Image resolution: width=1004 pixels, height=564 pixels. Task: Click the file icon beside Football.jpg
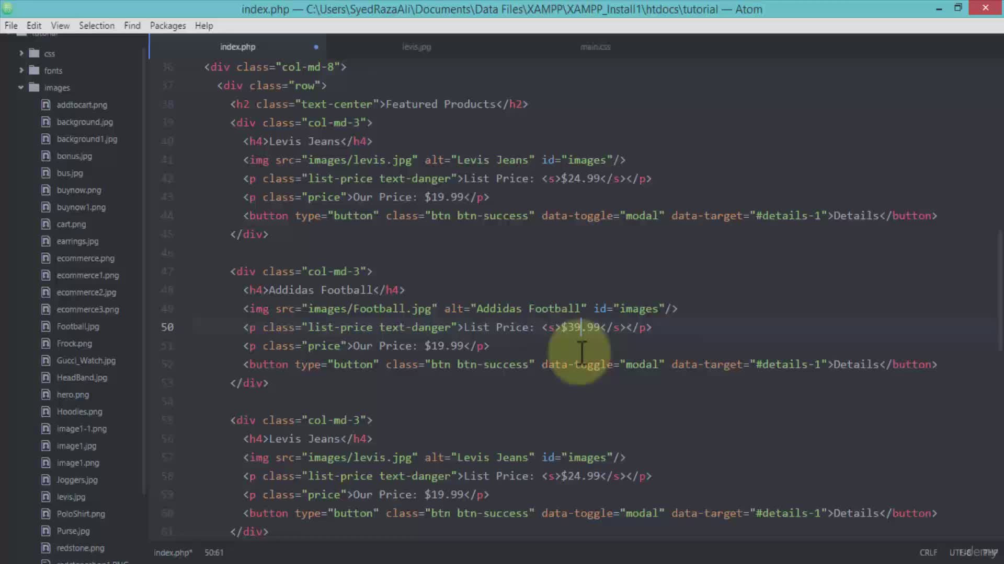46,326
